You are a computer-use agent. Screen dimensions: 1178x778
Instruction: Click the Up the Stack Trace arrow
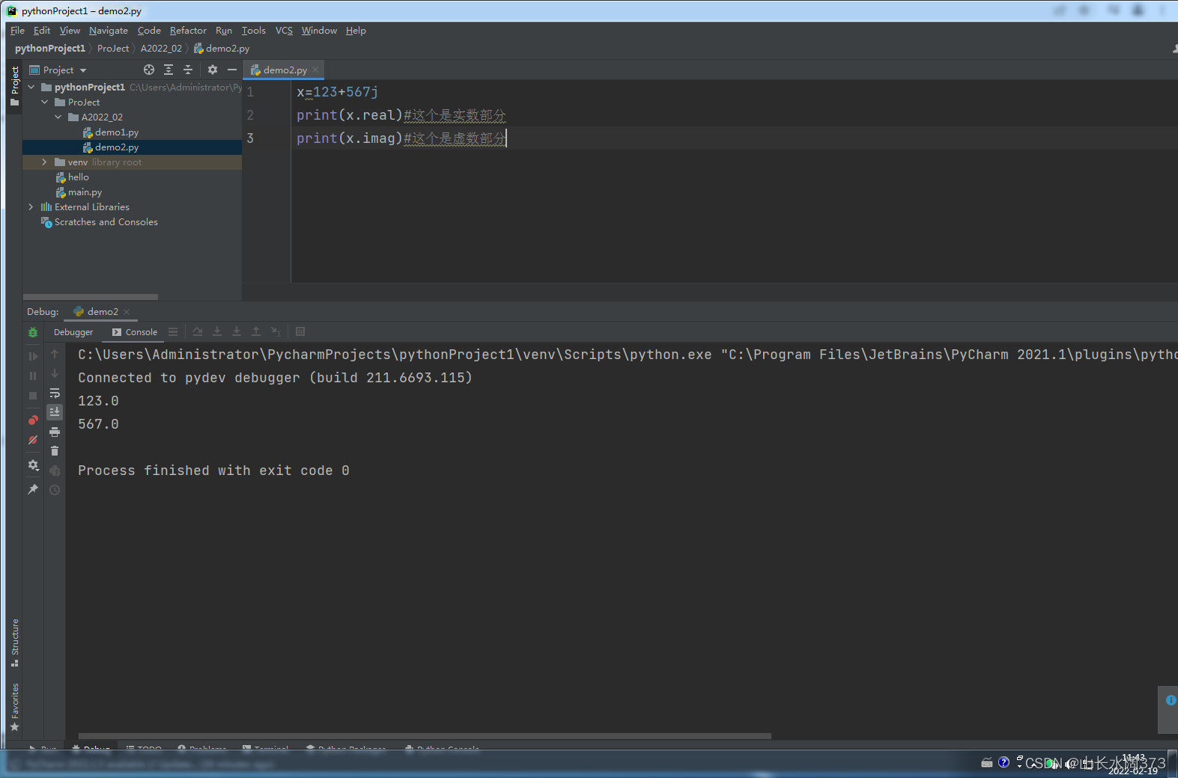[x=55, y=354]
